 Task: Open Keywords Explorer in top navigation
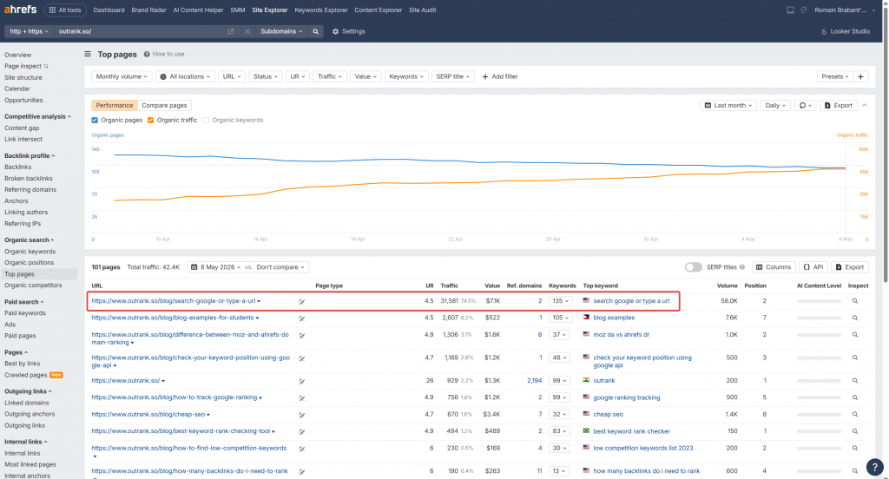[321, 10]
